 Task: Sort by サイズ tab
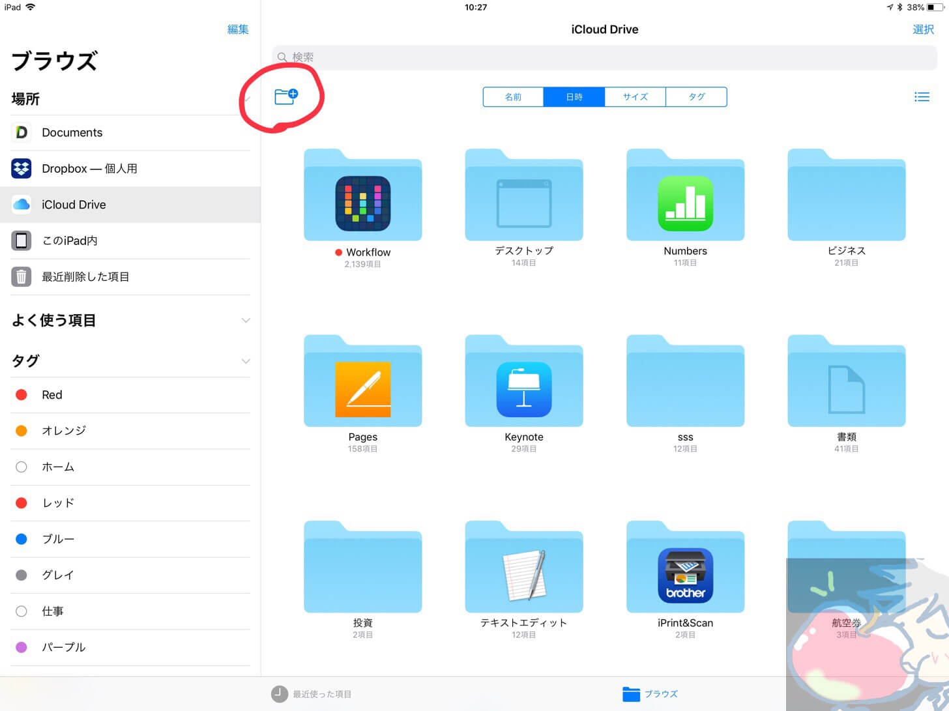pos(635,96)
